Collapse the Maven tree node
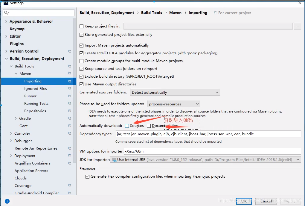The height and width of the screenshot is (206, 305). point(16,73)
